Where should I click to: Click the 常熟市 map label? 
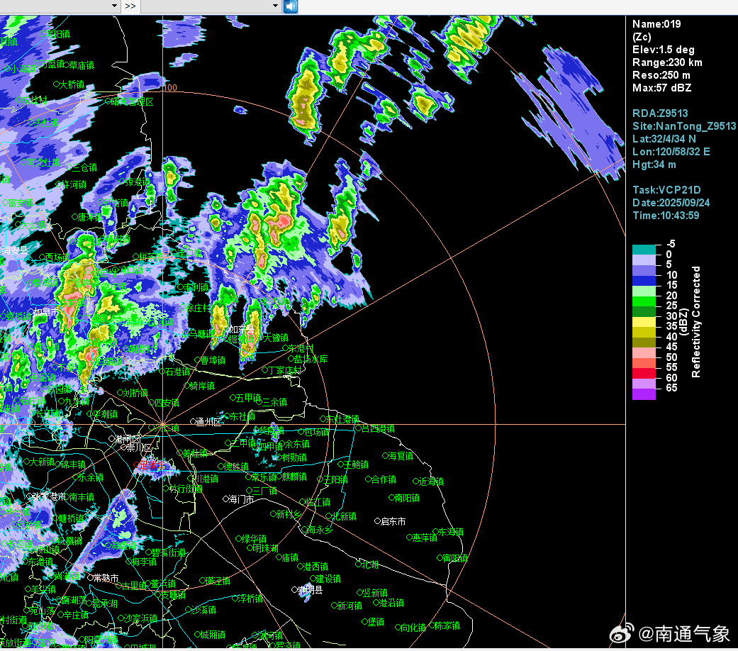click(x=106, y=577)
